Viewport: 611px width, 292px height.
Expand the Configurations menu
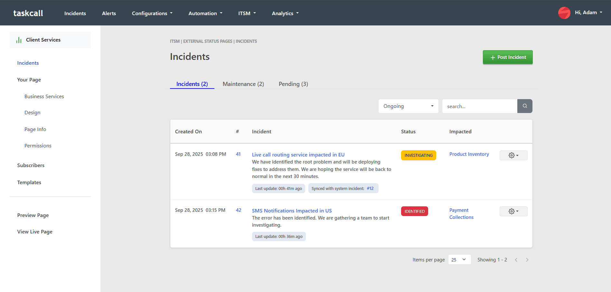152,13
